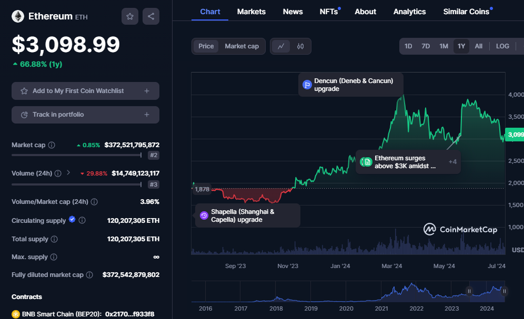524x319 pixels.
Task: Toggle LOG scale on chart
Action: pos(502,46)
